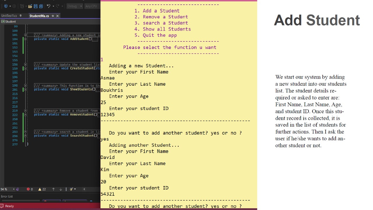Click the Undo arrow icon
373x210 pixels.
tap(48, 6)
